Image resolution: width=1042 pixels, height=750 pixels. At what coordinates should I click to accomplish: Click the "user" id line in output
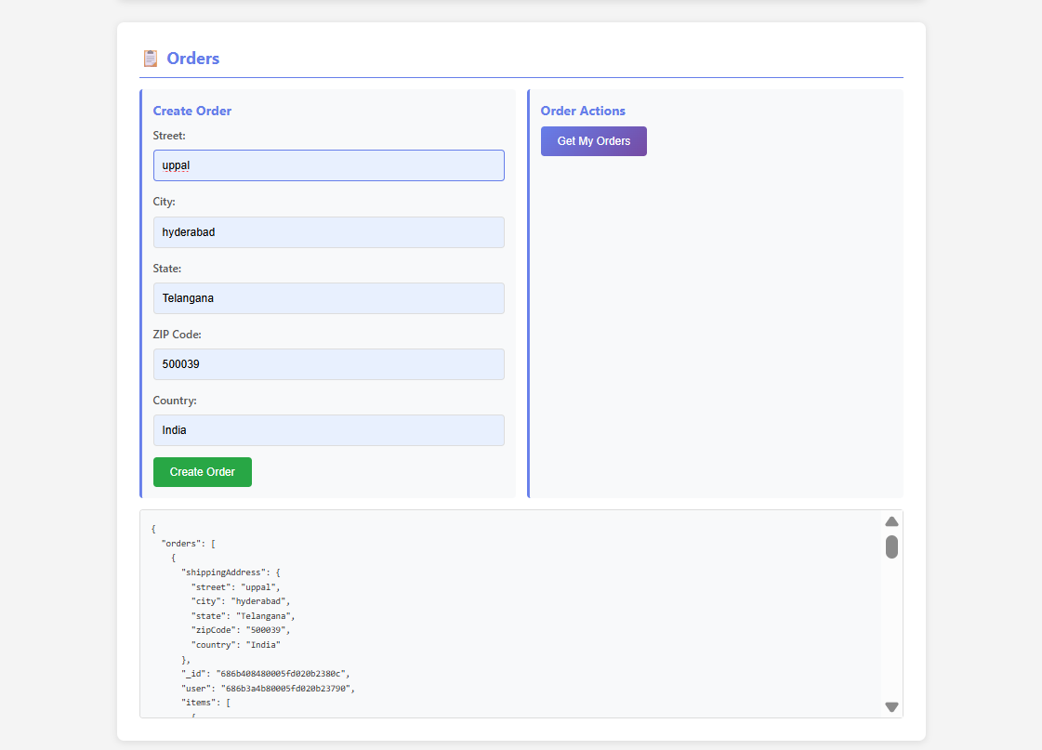point(268,689)
